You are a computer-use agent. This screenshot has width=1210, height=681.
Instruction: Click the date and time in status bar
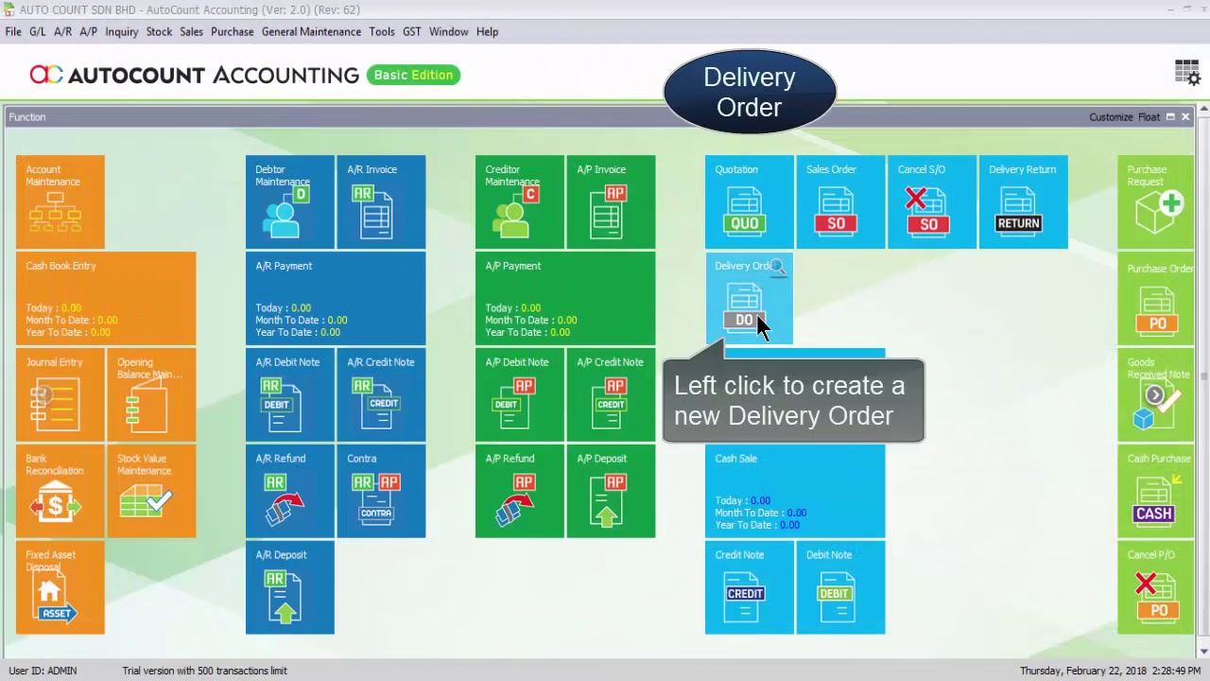click(1110, 671)
